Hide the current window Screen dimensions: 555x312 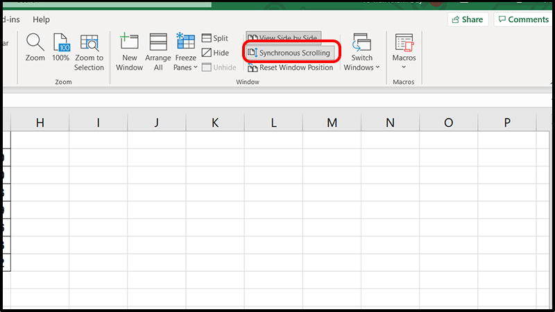point(215,53)
